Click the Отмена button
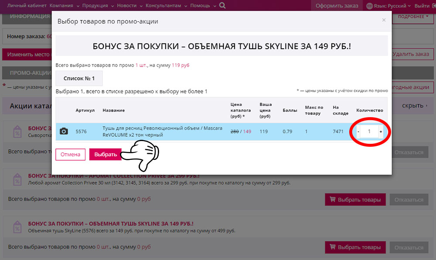Screen dimensions: 436x260 (70, 155)
